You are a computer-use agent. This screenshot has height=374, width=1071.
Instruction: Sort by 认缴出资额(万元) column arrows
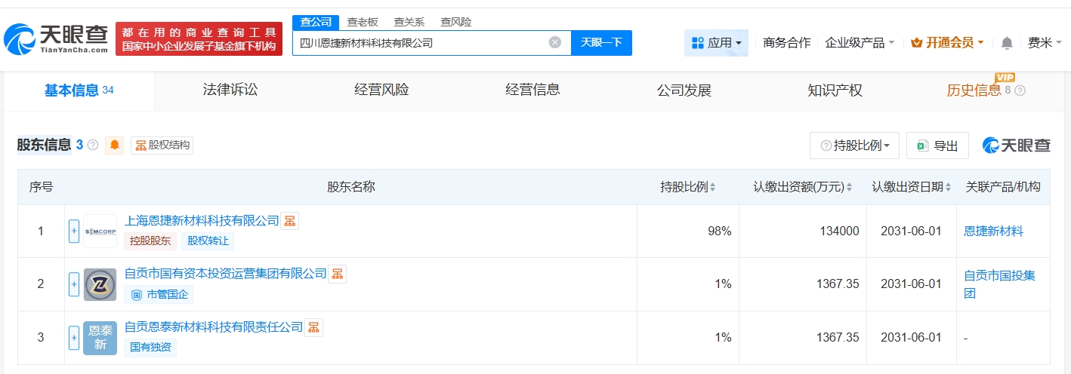tap(849, 187)
